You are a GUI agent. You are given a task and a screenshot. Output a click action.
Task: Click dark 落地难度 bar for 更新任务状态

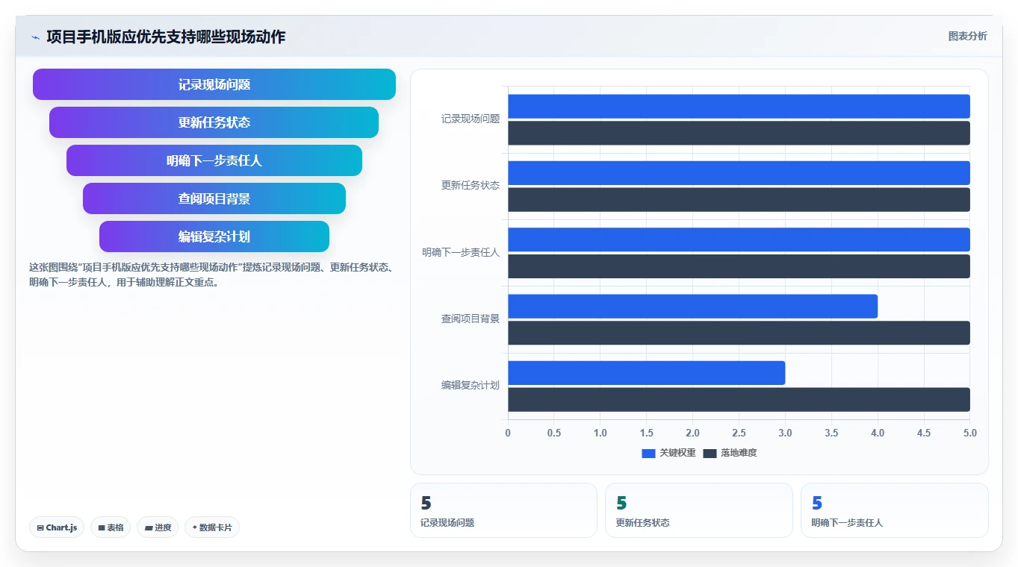coord(739,199)
